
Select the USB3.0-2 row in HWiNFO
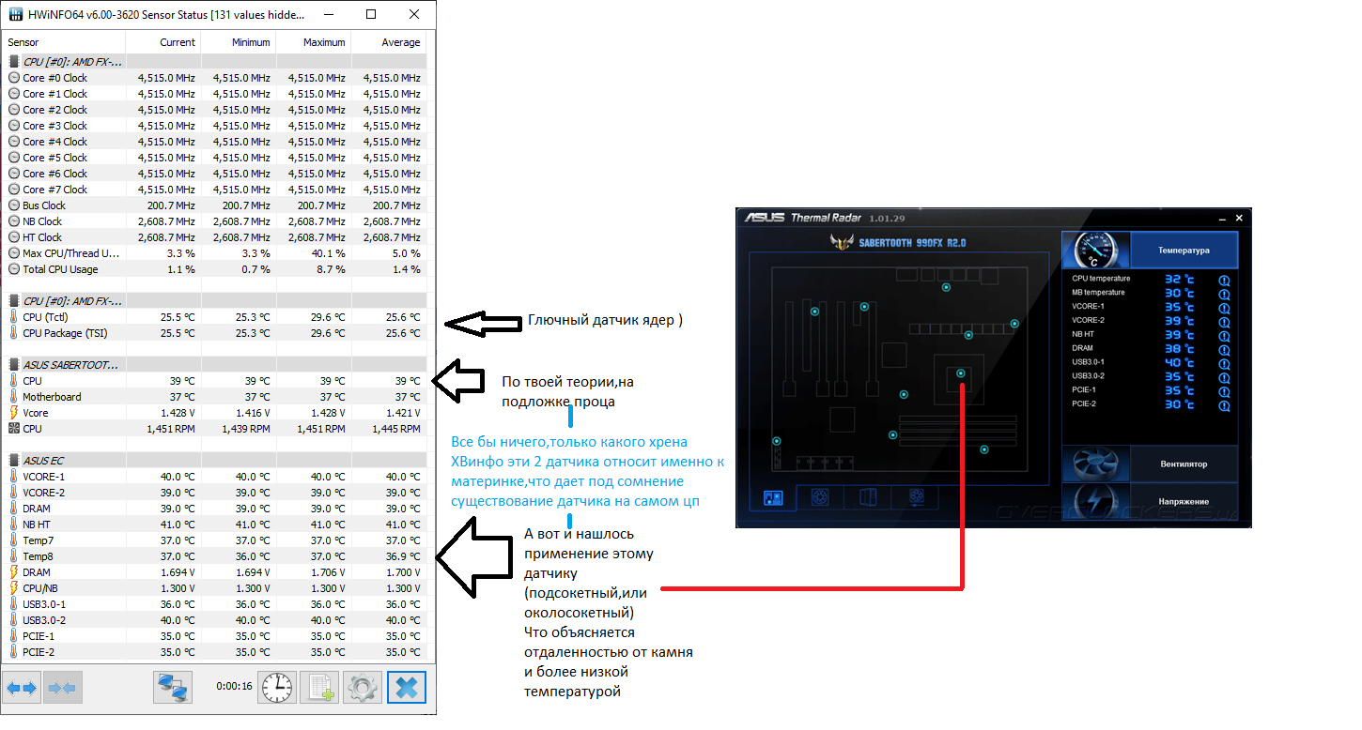point(215,620)
